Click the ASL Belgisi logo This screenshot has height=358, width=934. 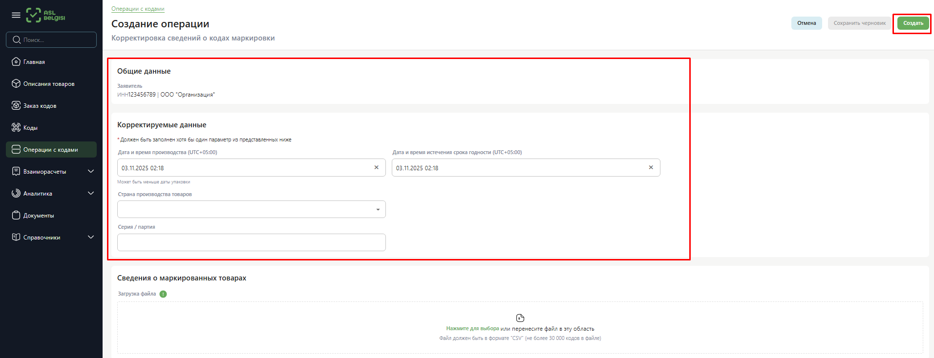click(45, 15)
